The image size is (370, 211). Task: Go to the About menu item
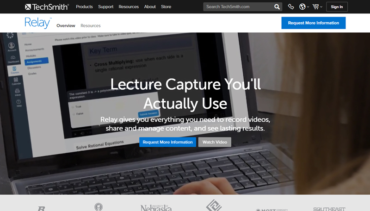tap(150, 7)
